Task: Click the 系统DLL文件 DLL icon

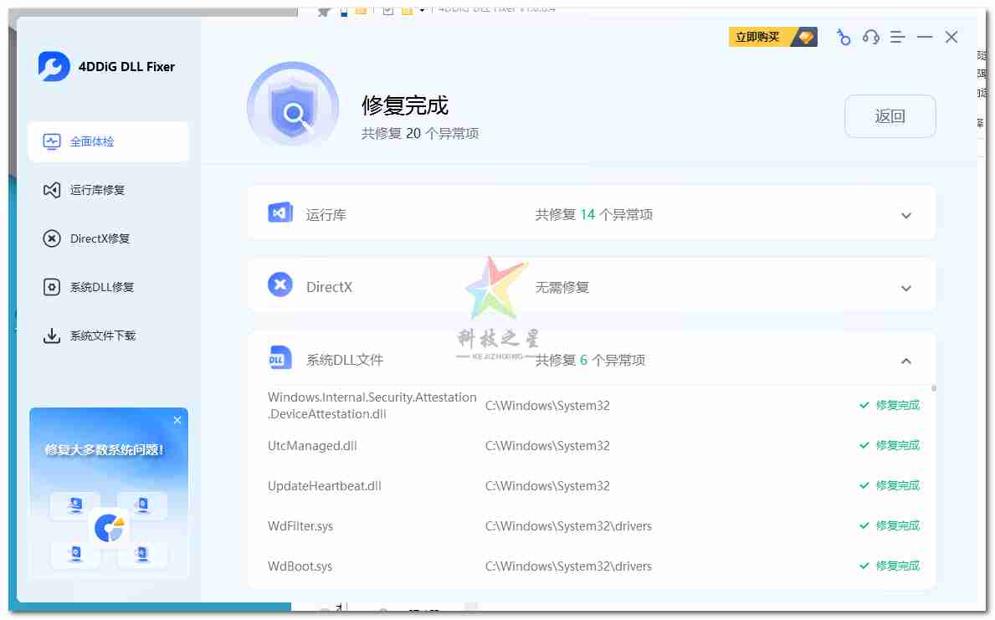Action: point(280,358)
